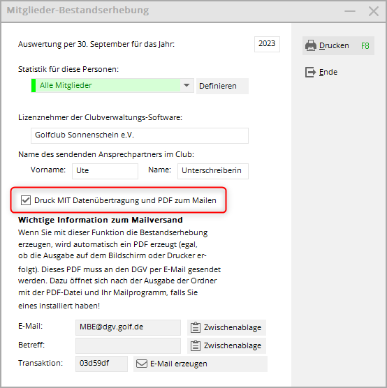Viewport: 387px width, 388px height.
Task: Click the empty Betreff field
Action: point(128,345)
